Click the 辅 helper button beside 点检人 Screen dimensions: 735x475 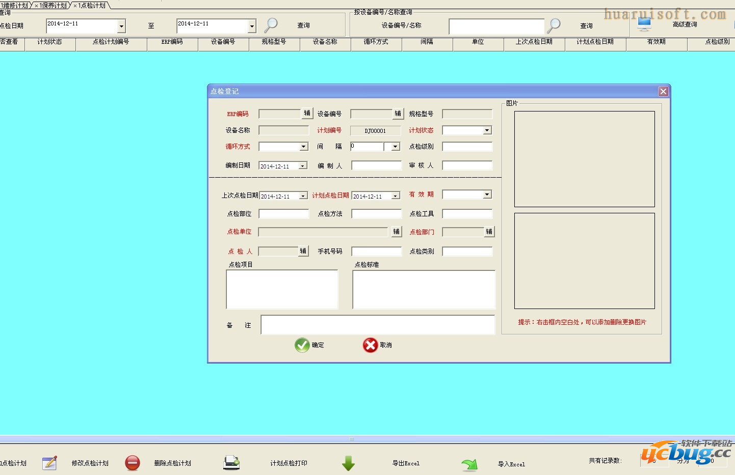[303, 251]
